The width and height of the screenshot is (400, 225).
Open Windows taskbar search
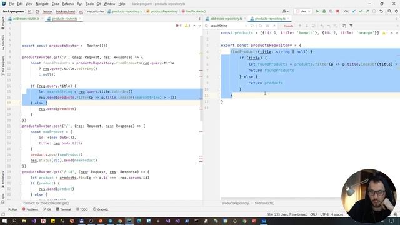pos(14,221)
